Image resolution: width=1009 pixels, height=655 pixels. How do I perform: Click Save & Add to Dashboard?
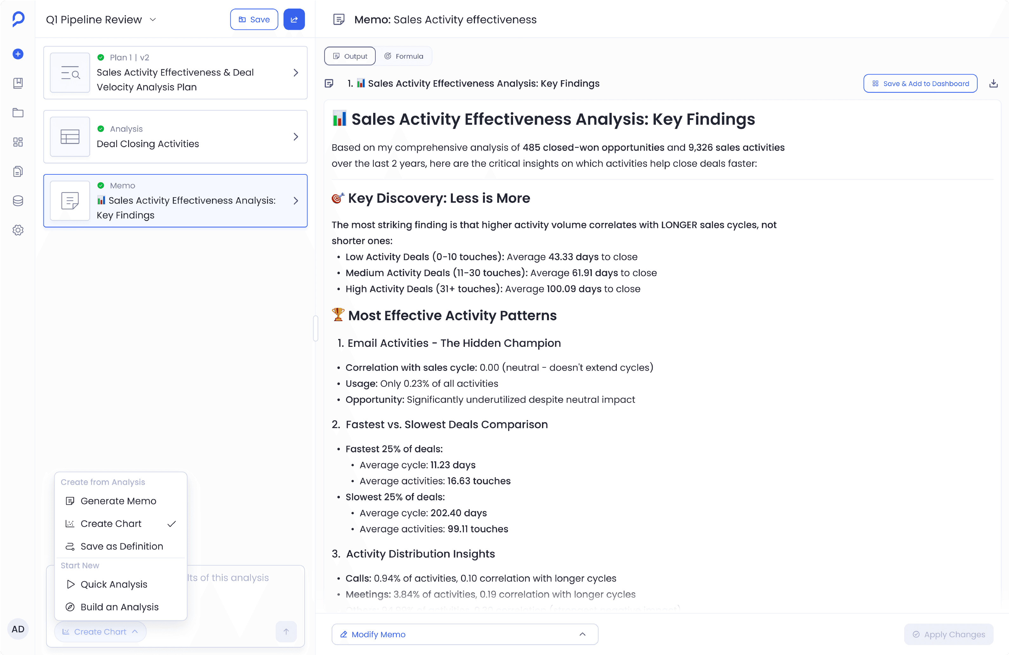[x=920, y=83]
